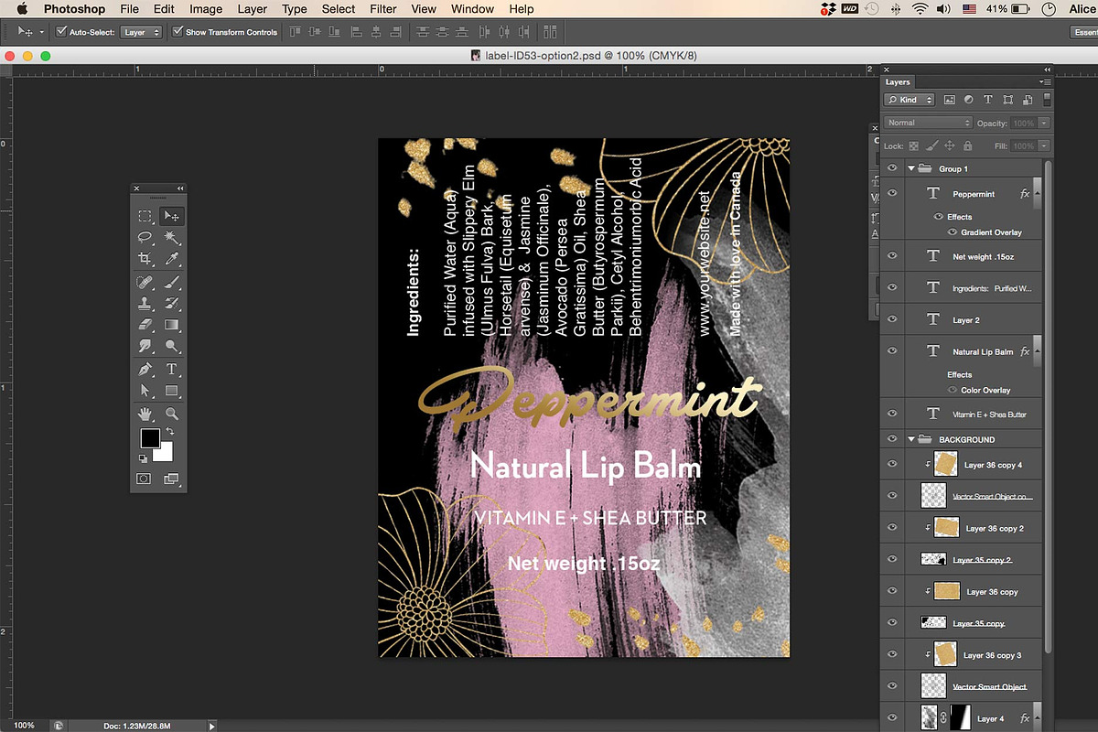1098x732 pixels.
Task: Filter layers by type layers
Action: 988,100
